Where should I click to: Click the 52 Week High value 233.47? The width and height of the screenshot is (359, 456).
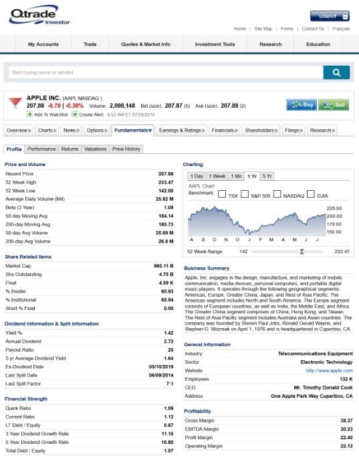pyautogui.click(x=166, y=182)
